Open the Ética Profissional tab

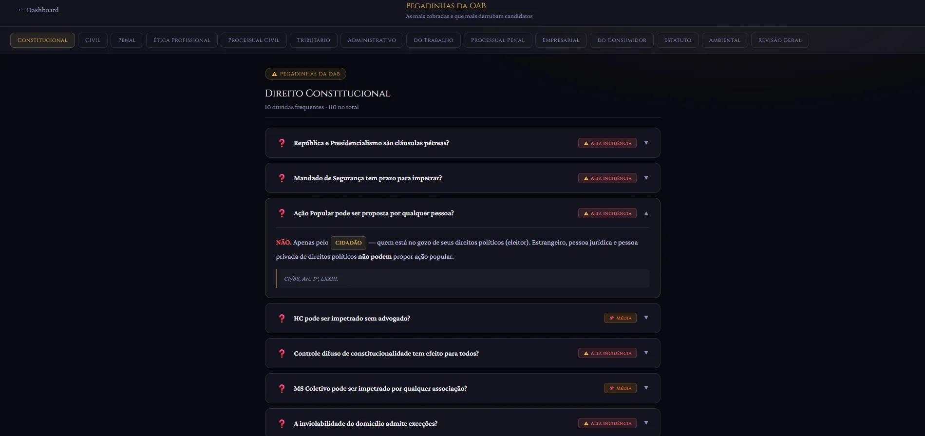click(x=182, y=40)
